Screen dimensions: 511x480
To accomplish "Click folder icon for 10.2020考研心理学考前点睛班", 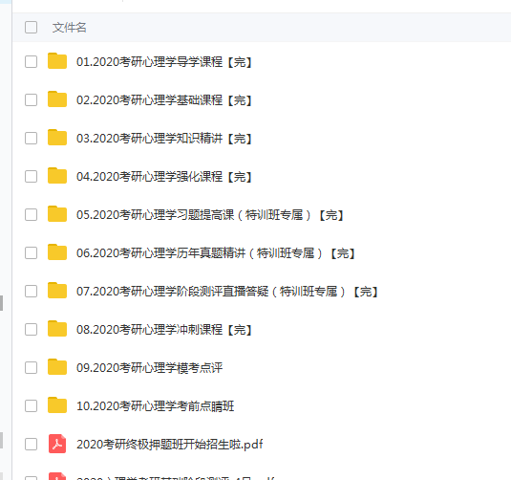I will [x=57, y=405].
